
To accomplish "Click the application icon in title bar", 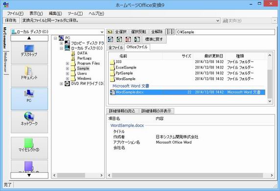I will (6, 4).
